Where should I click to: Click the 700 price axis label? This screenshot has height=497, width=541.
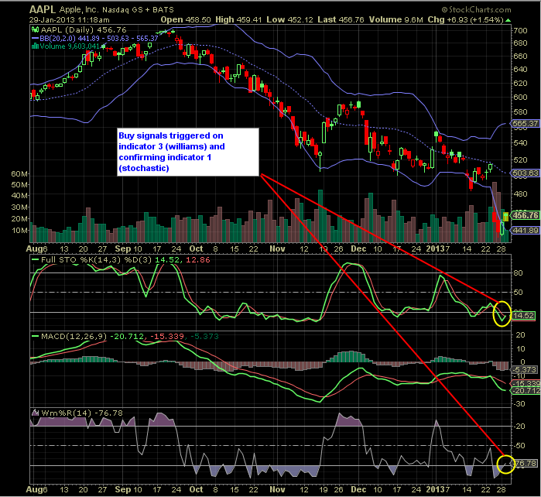[520, 31]
